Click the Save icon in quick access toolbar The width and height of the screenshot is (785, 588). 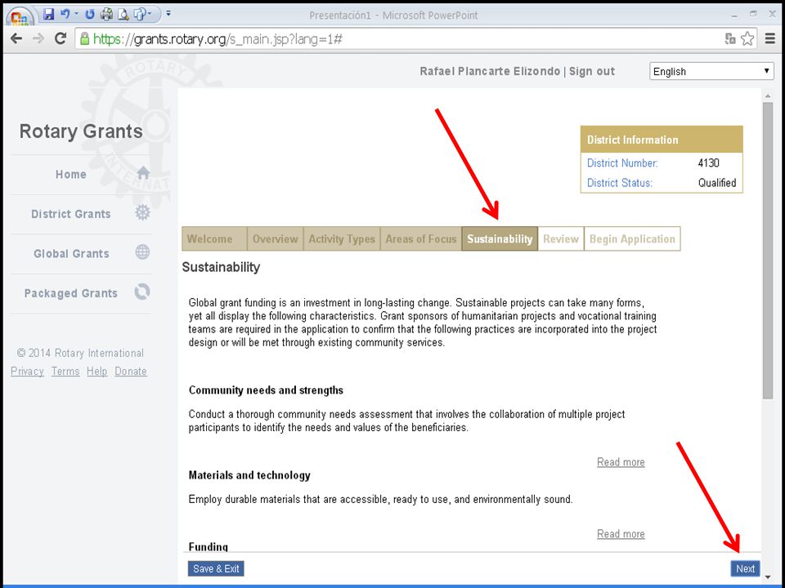(x=48, y=14)
